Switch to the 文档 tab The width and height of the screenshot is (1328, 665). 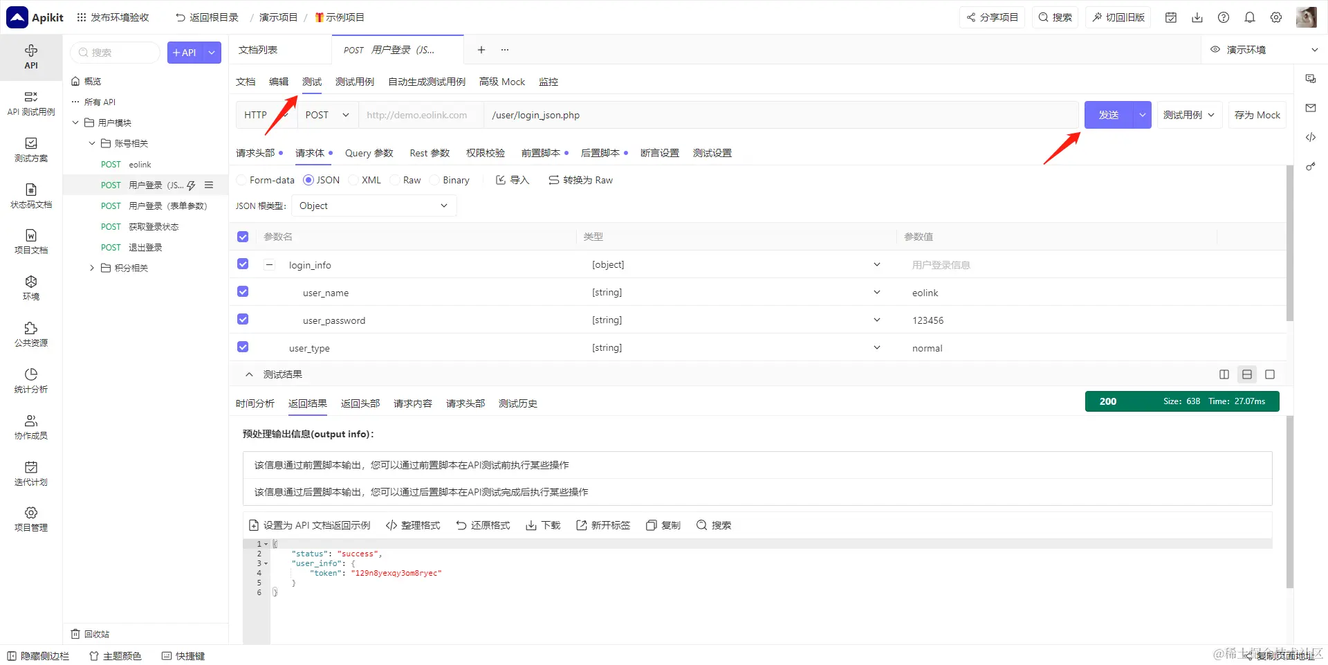point(246,82)
